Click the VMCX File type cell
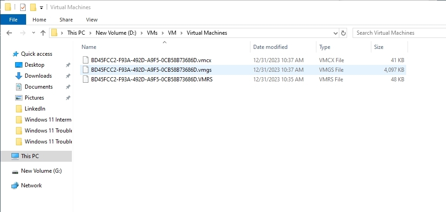Image resolution: width=446 pixels, height=212 pixels. coord(332,60)
